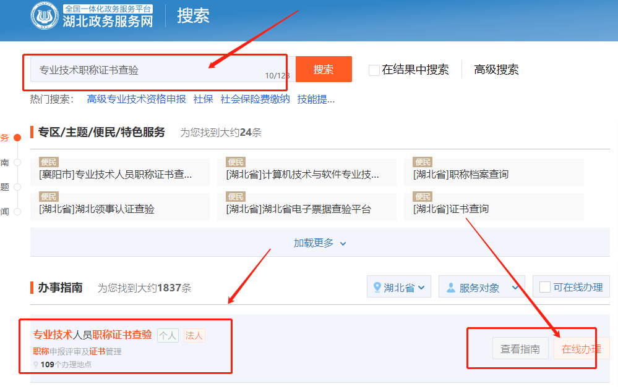Open the 湖北省 region dropdown
Screen dimensions: 618x387
(399, 287)
